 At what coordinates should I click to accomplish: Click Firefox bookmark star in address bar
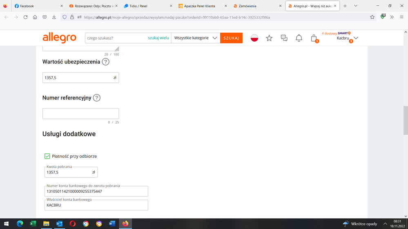point(372,17)
